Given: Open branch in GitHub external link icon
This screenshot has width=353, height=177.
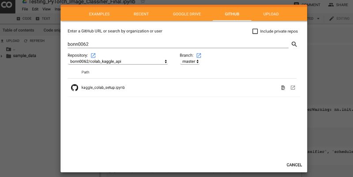Looking at the screenshot, I should point(199,55).
